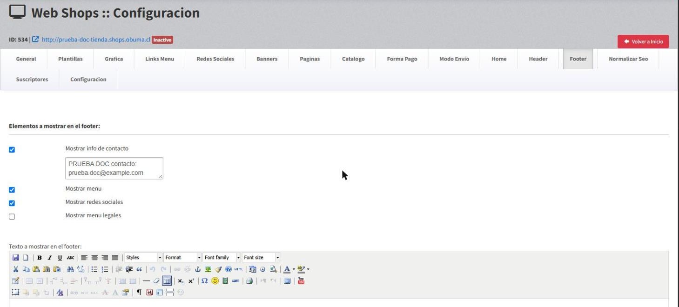Screen dimensions: 679x307
Task: Toggle underline formatting in editor
Action: pyautogui.click(x=60, y=257)
